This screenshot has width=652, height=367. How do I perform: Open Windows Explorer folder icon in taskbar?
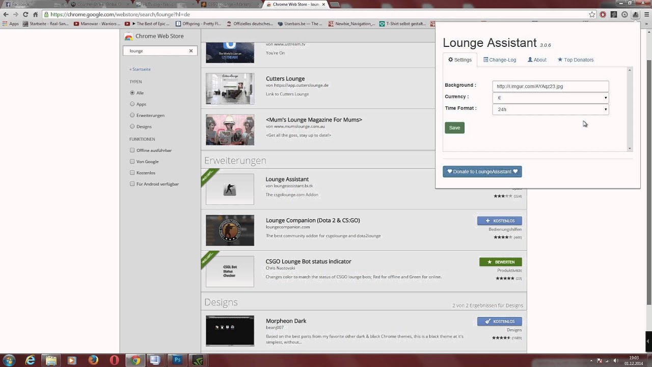coord(51,360)
